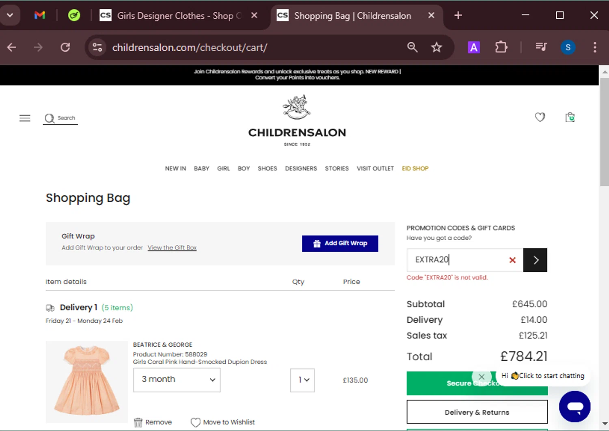The image size is (609, 431).
Task: Open the zoom magnifier in address bar
Action: 412,47
